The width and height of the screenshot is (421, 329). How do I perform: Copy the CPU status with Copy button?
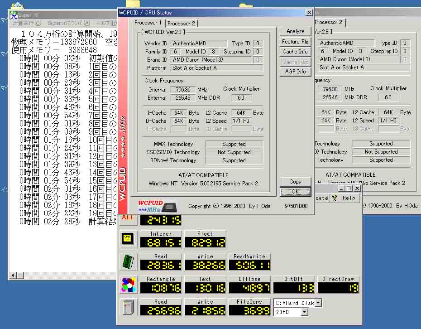point(295,182)
